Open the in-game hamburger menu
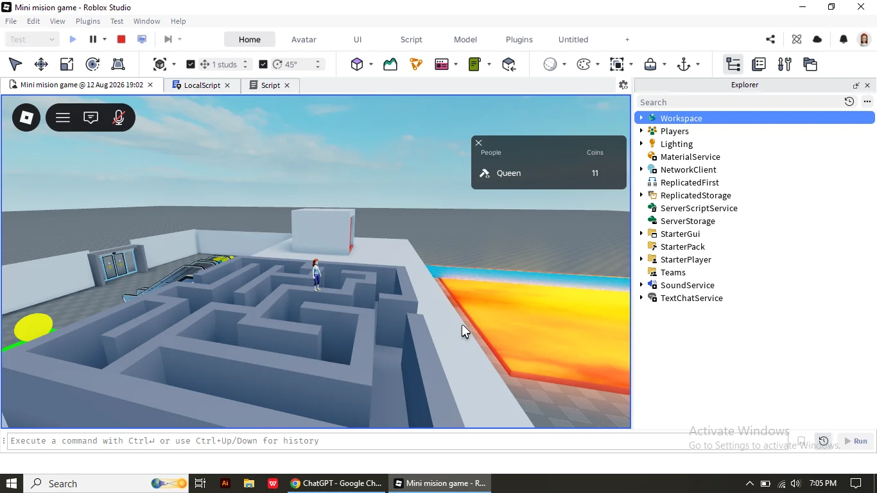Screen dimensions: 877x493 (x=63, y=117)
